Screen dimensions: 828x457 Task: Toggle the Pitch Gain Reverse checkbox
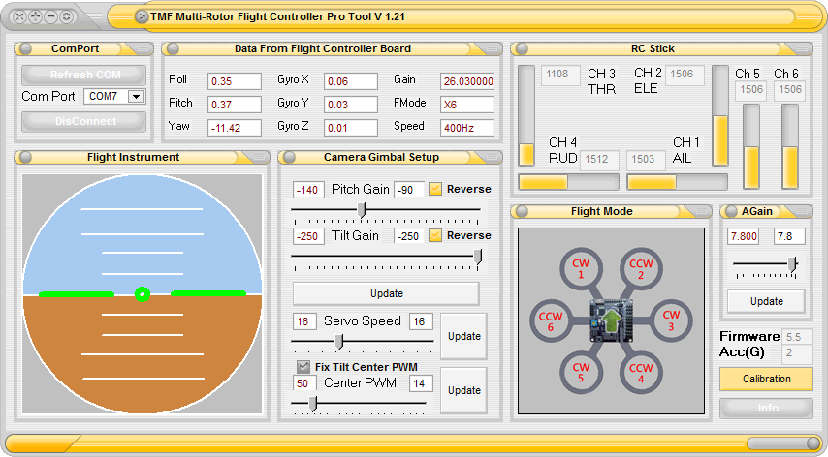coord(435,189)
